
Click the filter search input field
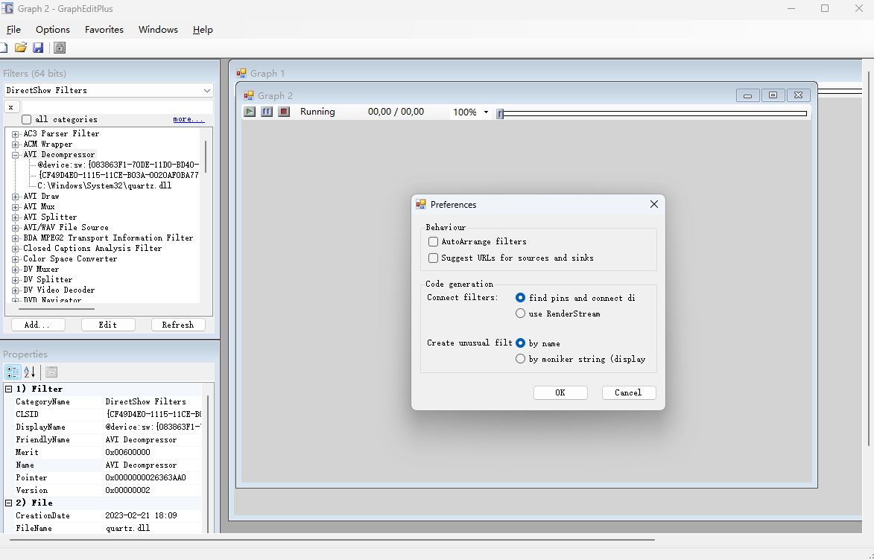coord(117,107)
